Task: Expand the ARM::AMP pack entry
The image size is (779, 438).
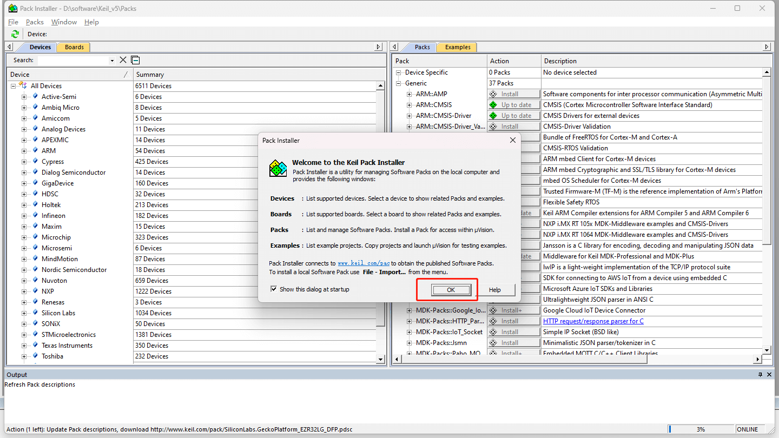Action: 410,94
